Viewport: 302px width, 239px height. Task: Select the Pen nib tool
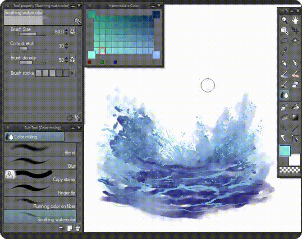tap(284, 63)
